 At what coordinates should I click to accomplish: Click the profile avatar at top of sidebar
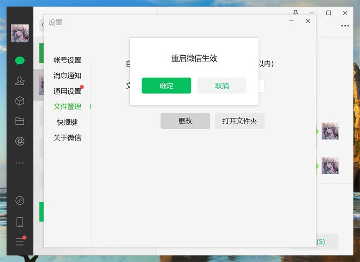[20, 33]
